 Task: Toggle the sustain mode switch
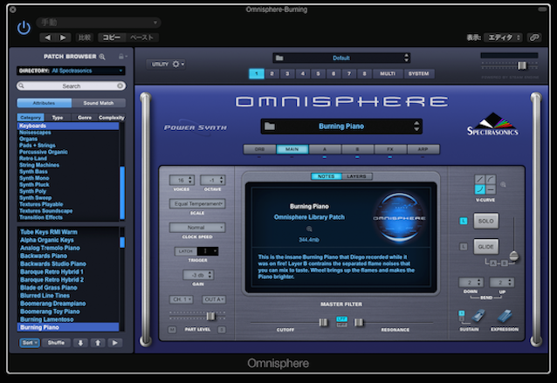pos(462,316)
